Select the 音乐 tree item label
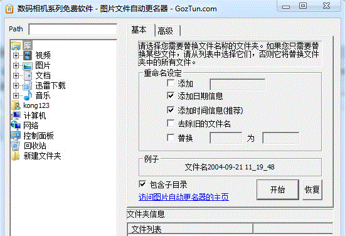This screenshot has width=345, height=236. [x=43, y=96]
